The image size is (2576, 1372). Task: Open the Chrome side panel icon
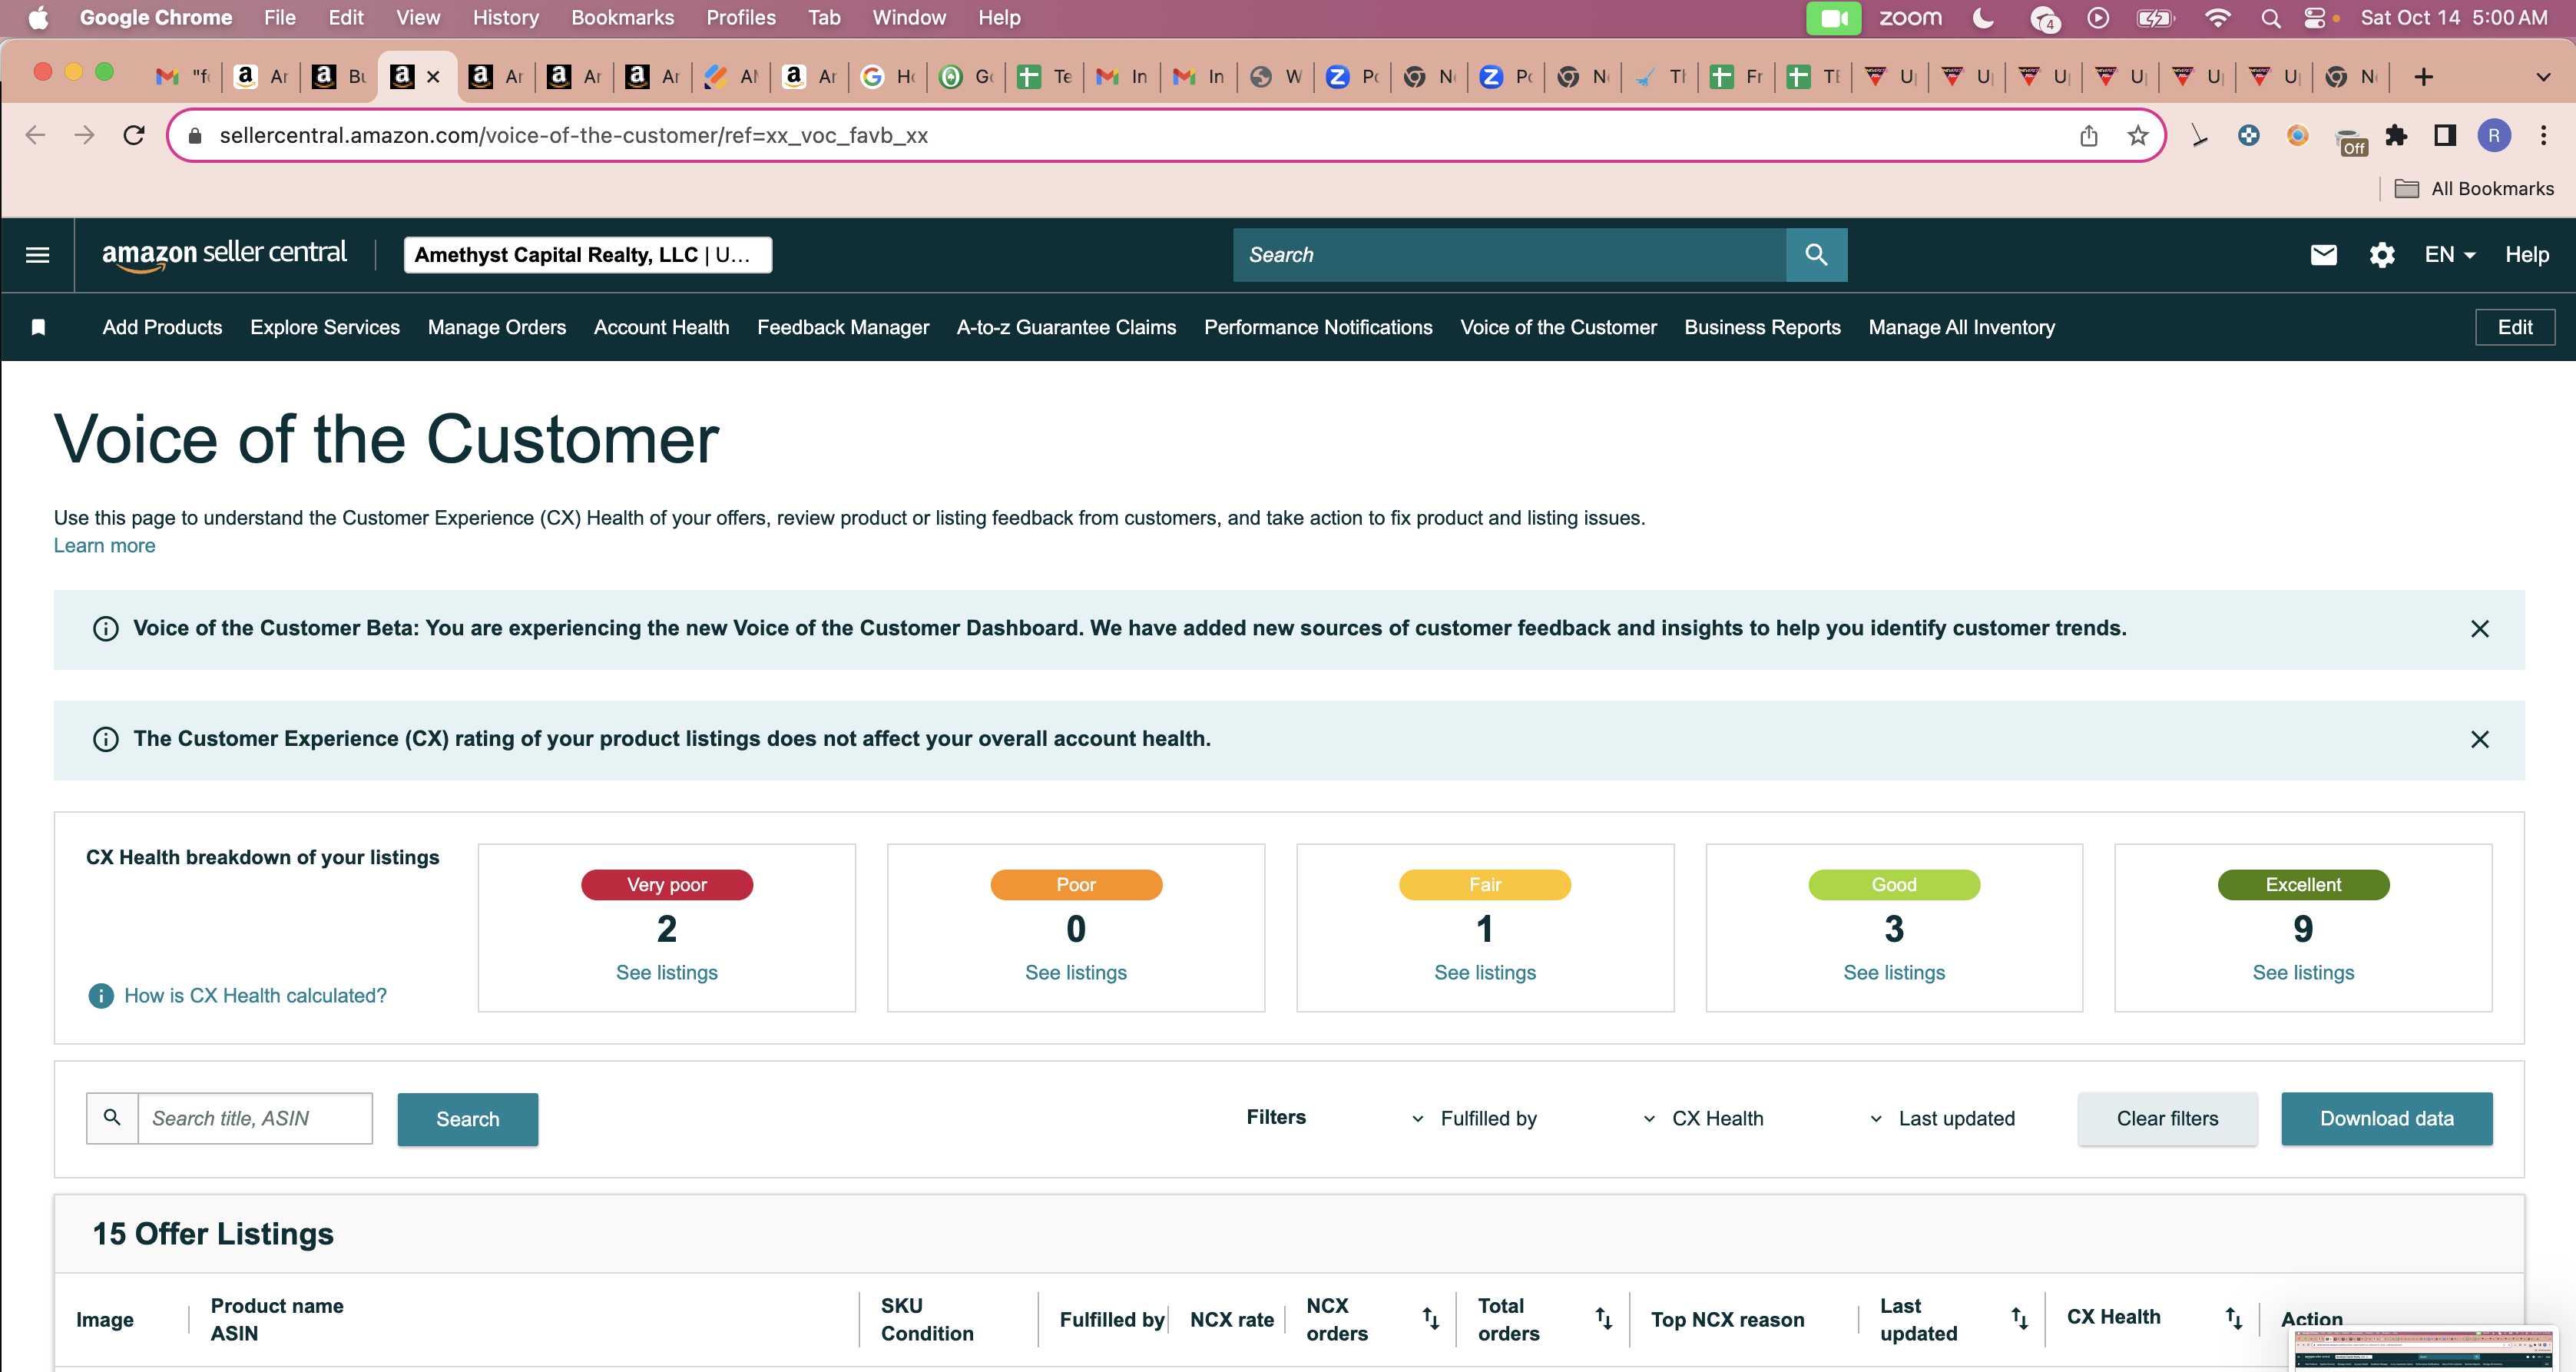point(2445,135)
